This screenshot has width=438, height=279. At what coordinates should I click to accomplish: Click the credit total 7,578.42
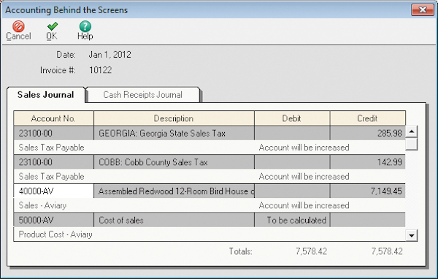point(387,251)
